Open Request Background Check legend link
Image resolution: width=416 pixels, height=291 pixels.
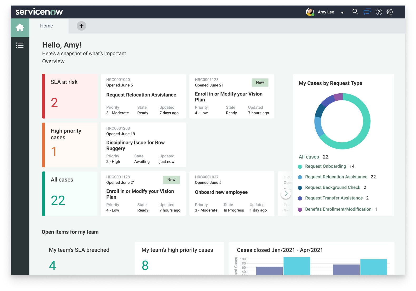coord(332,187)
